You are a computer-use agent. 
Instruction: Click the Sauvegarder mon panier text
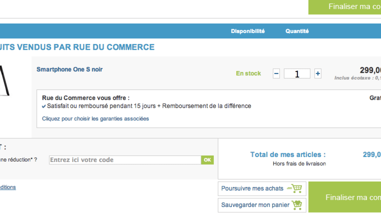[255, 205]
